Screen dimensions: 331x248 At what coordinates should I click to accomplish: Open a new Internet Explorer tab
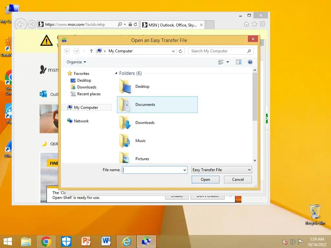point(209,25)
